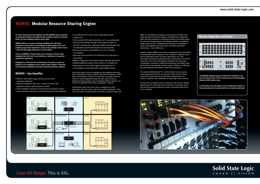Screen dimensions: 260x184
Task: Click the C100 Console drawing in Control 1
Action: click(x=102, y=107)
